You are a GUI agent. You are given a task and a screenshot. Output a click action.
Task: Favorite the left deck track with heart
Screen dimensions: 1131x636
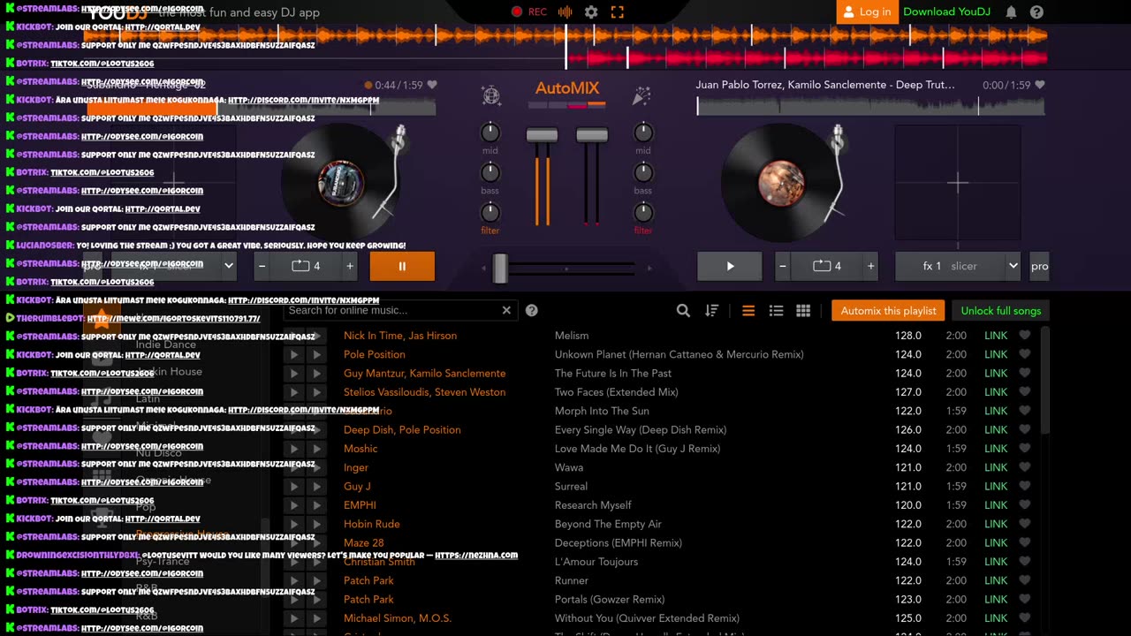coord(432,86)
